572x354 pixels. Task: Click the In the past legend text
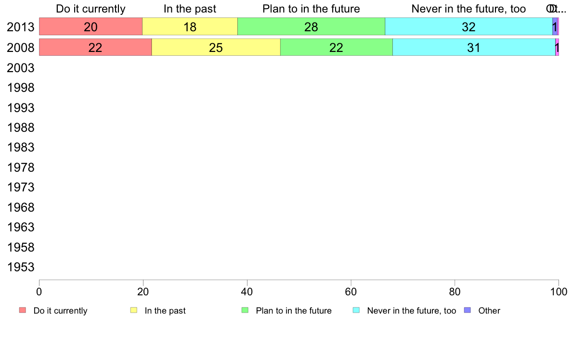click(x=165, y=311)
